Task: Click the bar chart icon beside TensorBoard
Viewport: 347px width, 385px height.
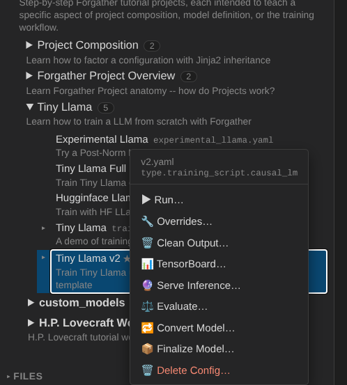Action: pos(147,264)
